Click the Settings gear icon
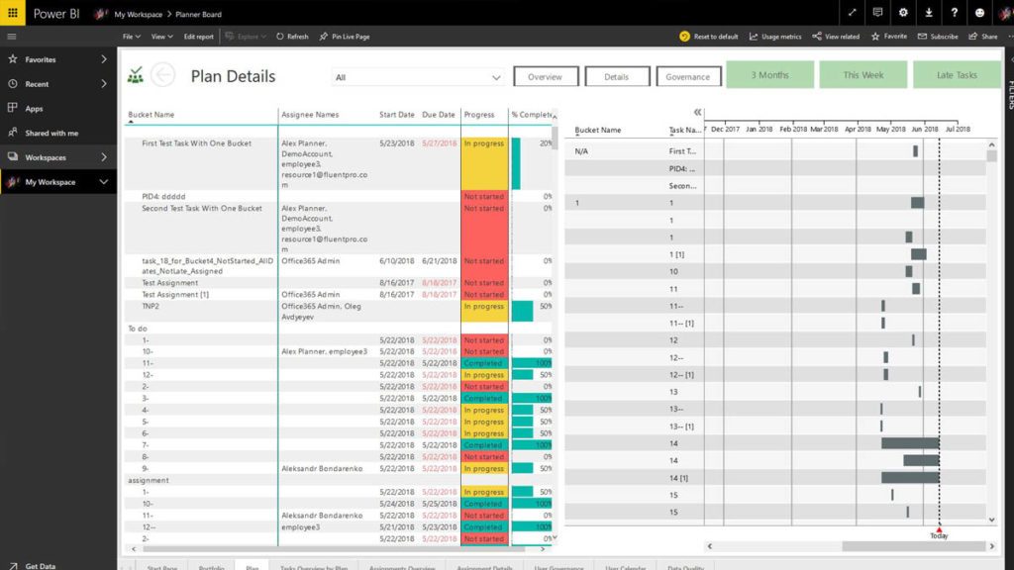This screenshot has height=570, width=1014. coord(903,13)
